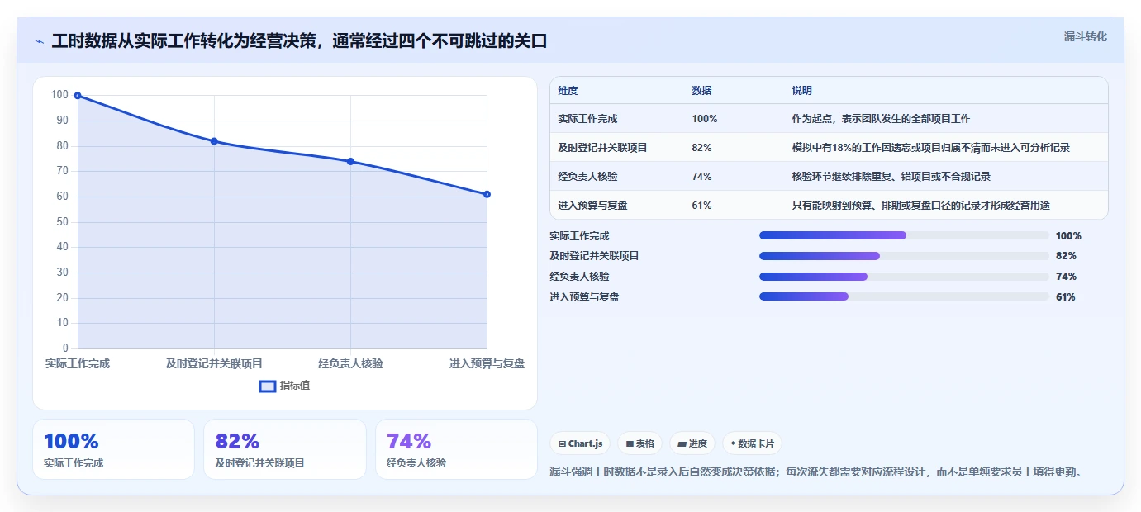Select the Chart.js chip

pyautogui.click(x=581, y=443)
